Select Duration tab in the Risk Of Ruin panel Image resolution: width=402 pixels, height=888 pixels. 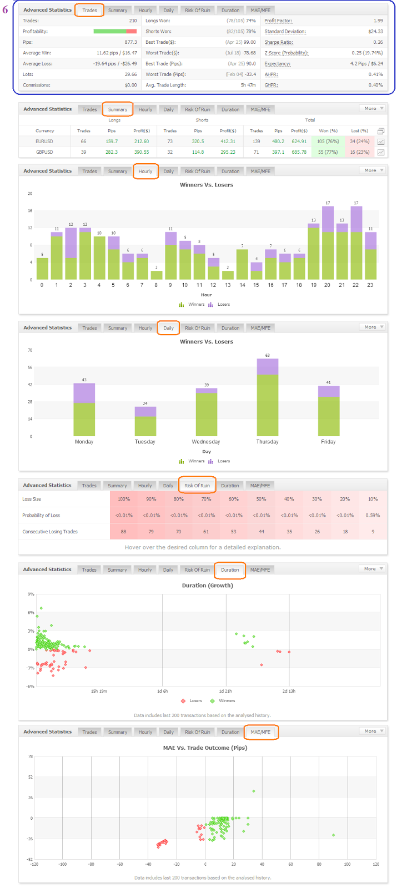tap(230, 486)
